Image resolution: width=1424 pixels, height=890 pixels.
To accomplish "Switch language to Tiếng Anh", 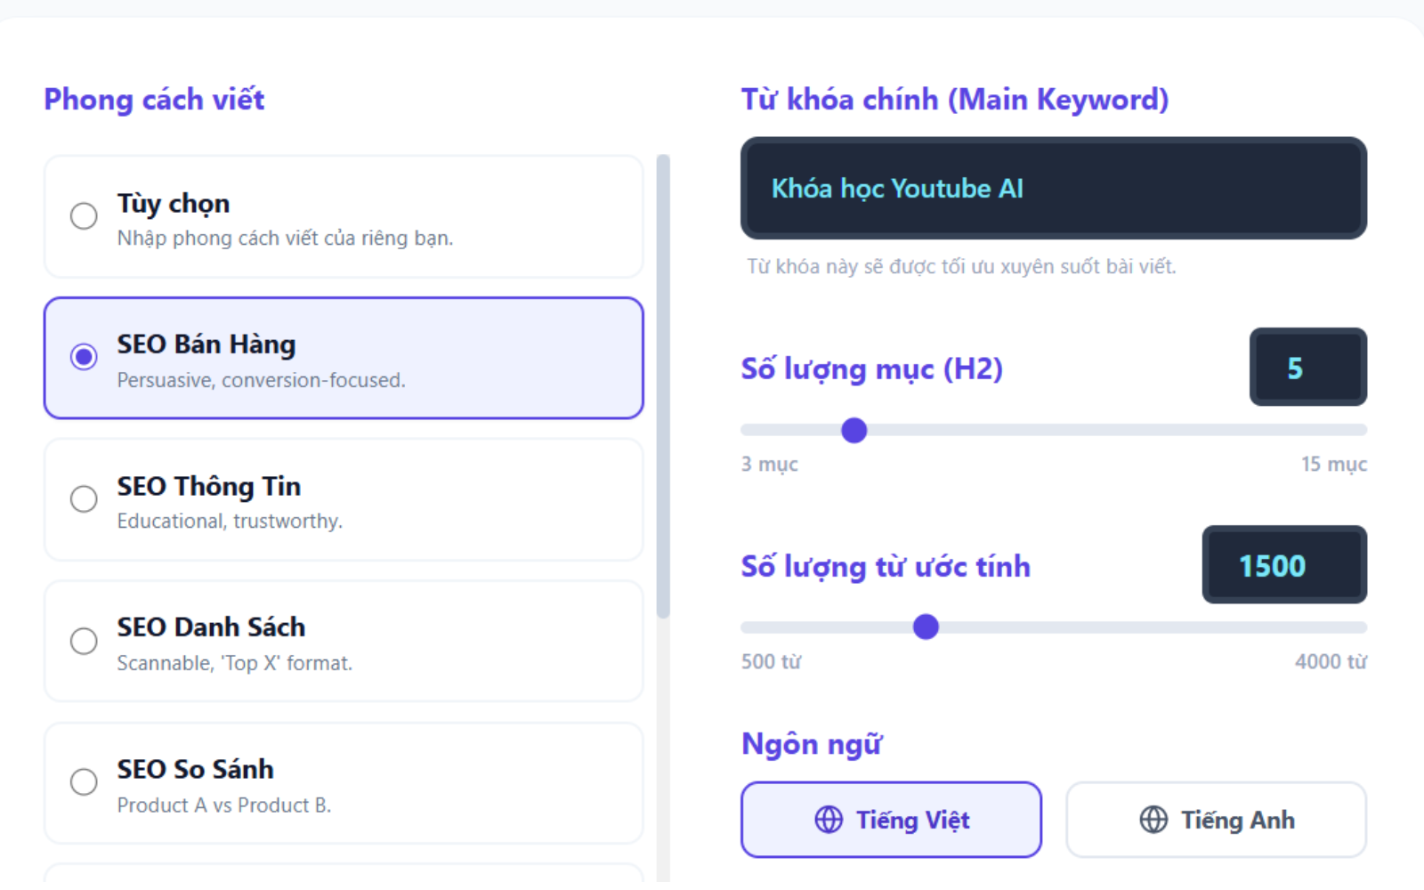I will coord(1216,820).
